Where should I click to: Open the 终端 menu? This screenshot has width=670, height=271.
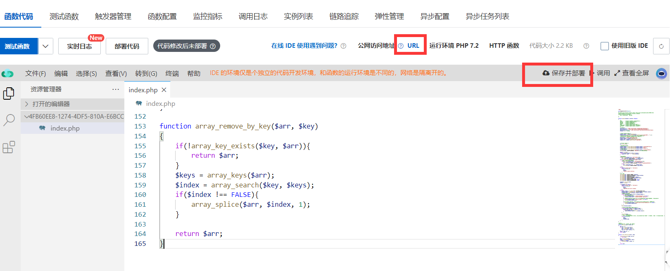click(x=172, y=73)
